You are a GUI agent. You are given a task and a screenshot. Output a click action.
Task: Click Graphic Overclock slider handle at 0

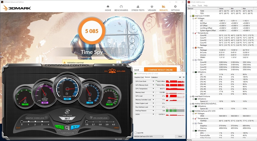click(x=22, y=122)
